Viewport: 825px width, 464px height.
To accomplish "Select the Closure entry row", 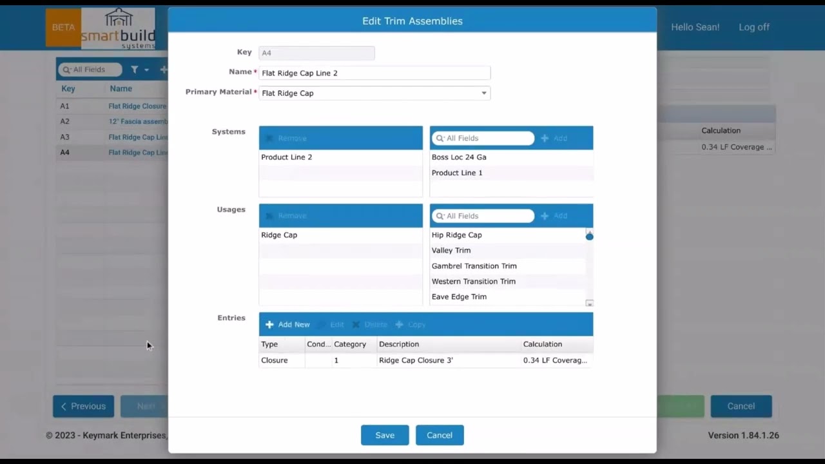I will point(426,360).
